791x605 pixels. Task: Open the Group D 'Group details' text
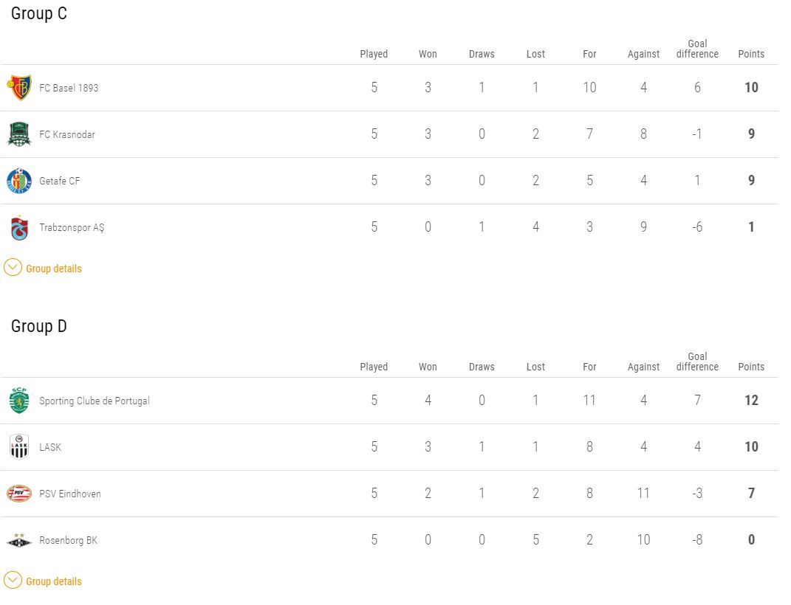tap(53, 581)
